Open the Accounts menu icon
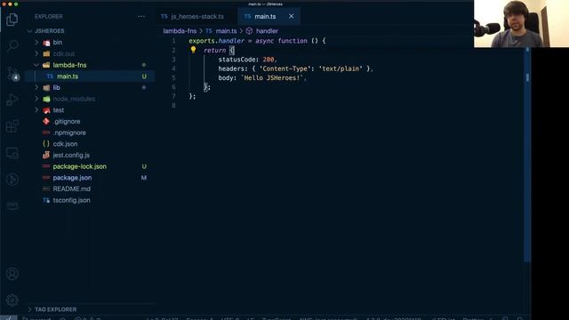The height and width of the screenshot is (320, 569). (12, 274)
